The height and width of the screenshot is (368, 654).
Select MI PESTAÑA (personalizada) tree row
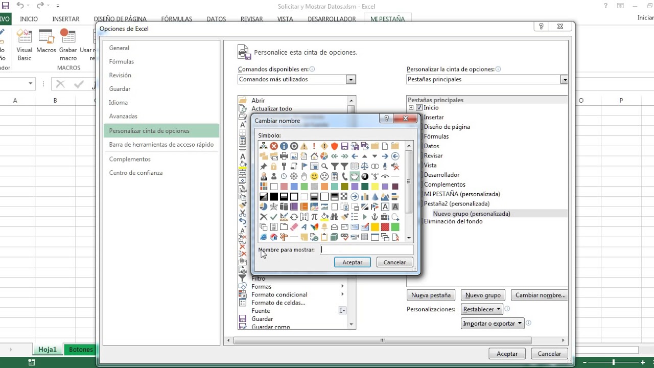tap(462, 194)
